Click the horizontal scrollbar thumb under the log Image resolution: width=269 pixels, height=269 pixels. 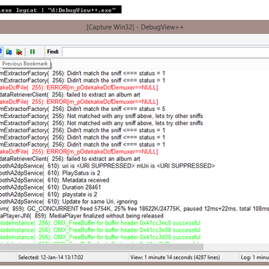(x=102, y=247)
